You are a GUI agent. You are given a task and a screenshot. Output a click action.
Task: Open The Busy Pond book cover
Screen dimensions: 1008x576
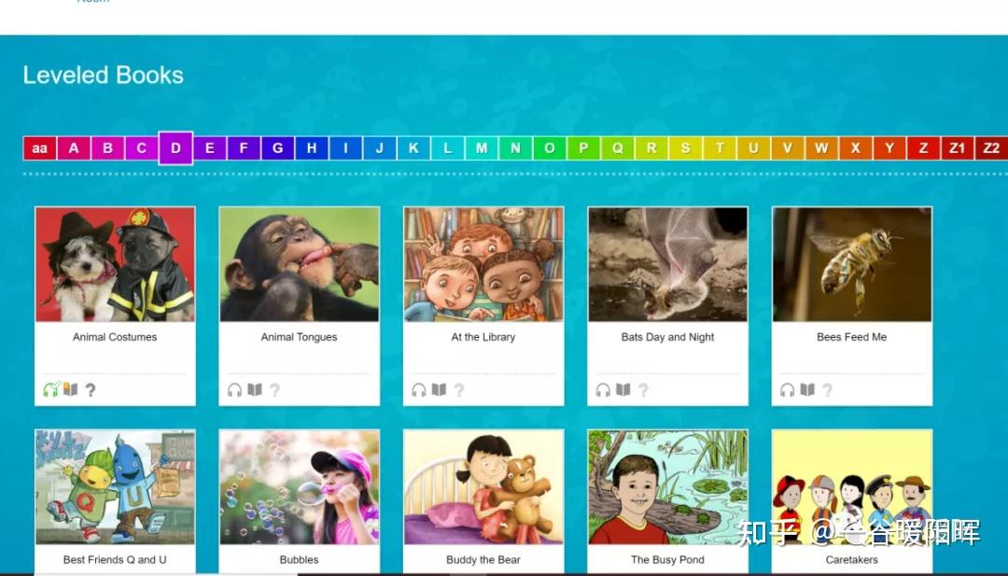pyautogui.click(x=668, y=487)
